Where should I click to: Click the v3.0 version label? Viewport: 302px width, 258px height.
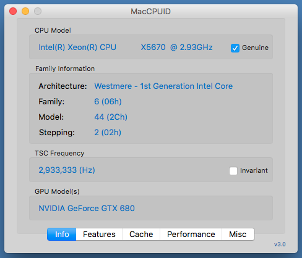pyautogui.click(x=280, y=244)
